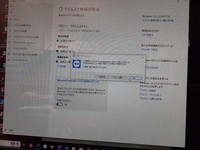Screen dimensions: 200x150
Task: Click the 現在の保護機能のプロバイダーは? heading
Action: click(157, 46)
